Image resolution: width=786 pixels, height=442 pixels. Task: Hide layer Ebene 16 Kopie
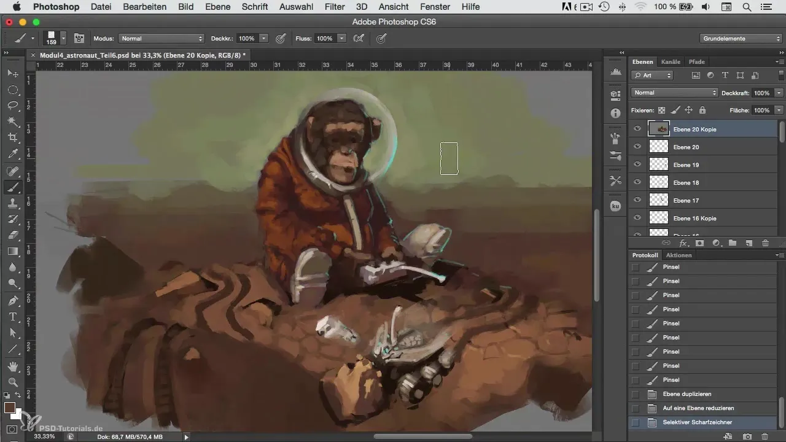tap(637, 219)
